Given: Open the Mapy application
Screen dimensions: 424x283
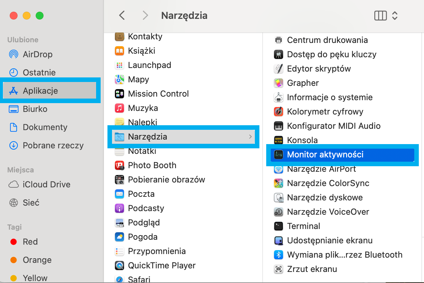Looking at the screenshot, I should [x=138, y=79].
